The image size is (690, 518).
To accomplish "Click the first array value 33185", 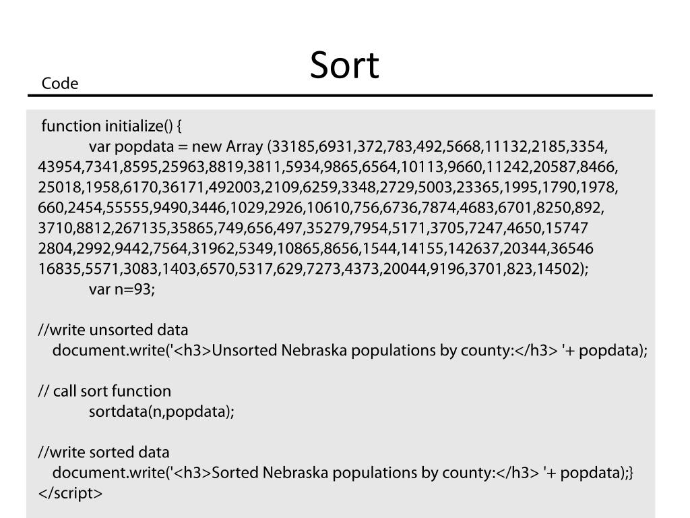I will click(296, 147).
